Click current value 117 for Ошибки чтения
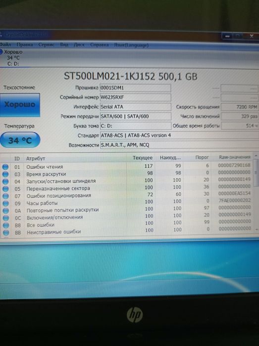 coord(149,166)
